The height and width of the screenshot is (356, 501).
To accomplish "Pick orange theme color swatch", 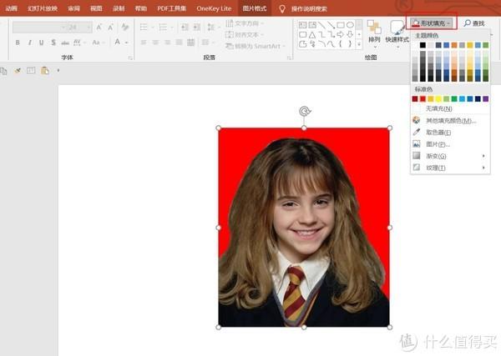I will tap(454, 45).
